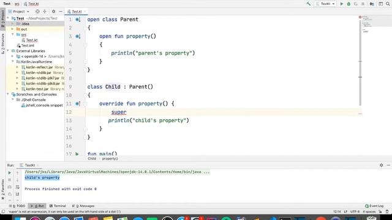This screenshot has height=220, width=392.
Task: Select kotlin-stdlib-jdk8.jar entry
Action: pyautogui.click(x=43, y=84)
